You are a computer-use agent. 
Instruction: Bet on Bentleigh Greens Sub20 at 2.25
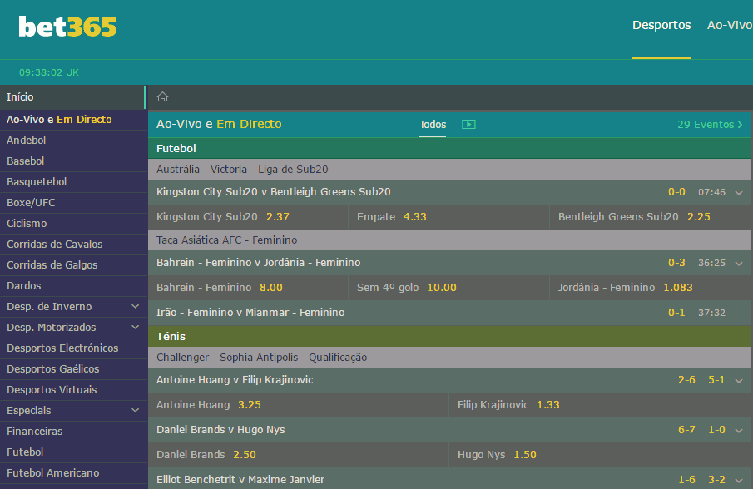(x=650, y=217)
